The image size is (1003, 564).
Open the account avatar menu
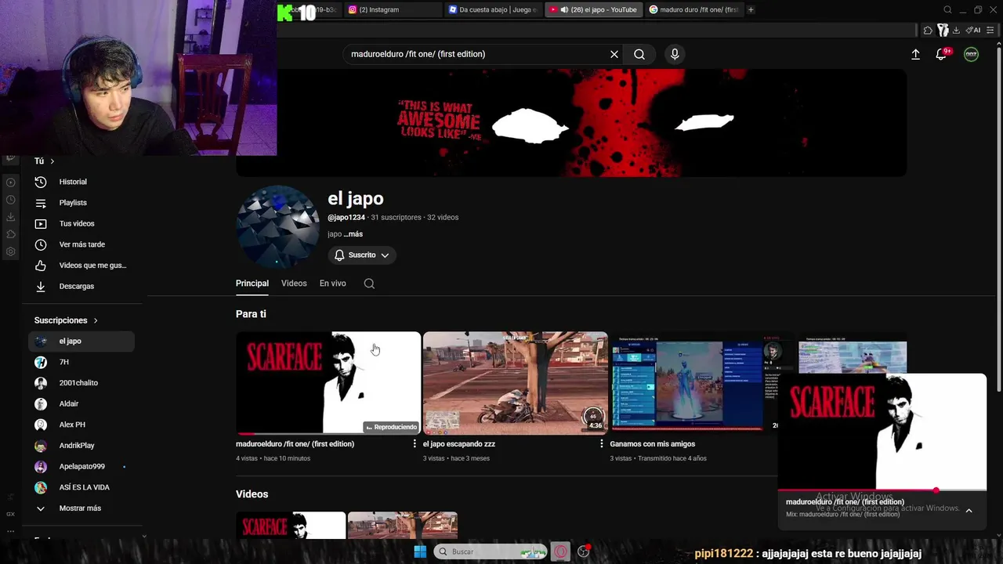click(971, 54)
